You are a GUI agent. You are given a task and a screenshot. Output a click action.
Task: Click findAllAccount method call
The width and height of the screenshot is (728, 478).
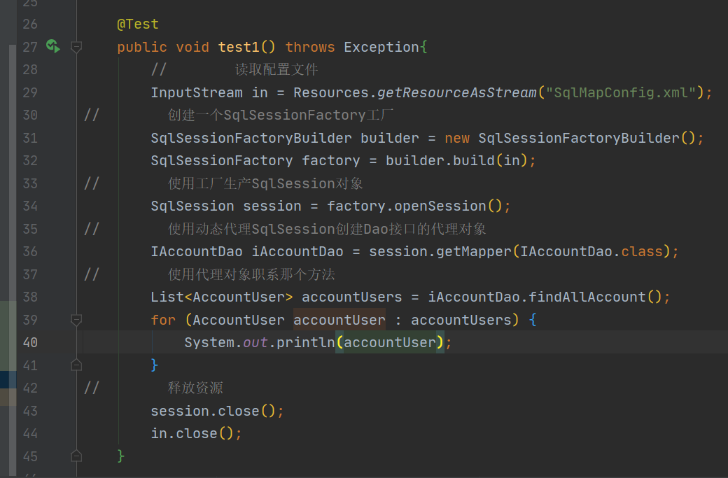point(587,297)
